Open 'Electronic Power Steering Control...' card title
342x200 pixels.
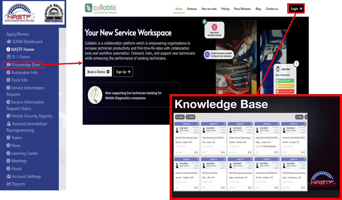187,138
